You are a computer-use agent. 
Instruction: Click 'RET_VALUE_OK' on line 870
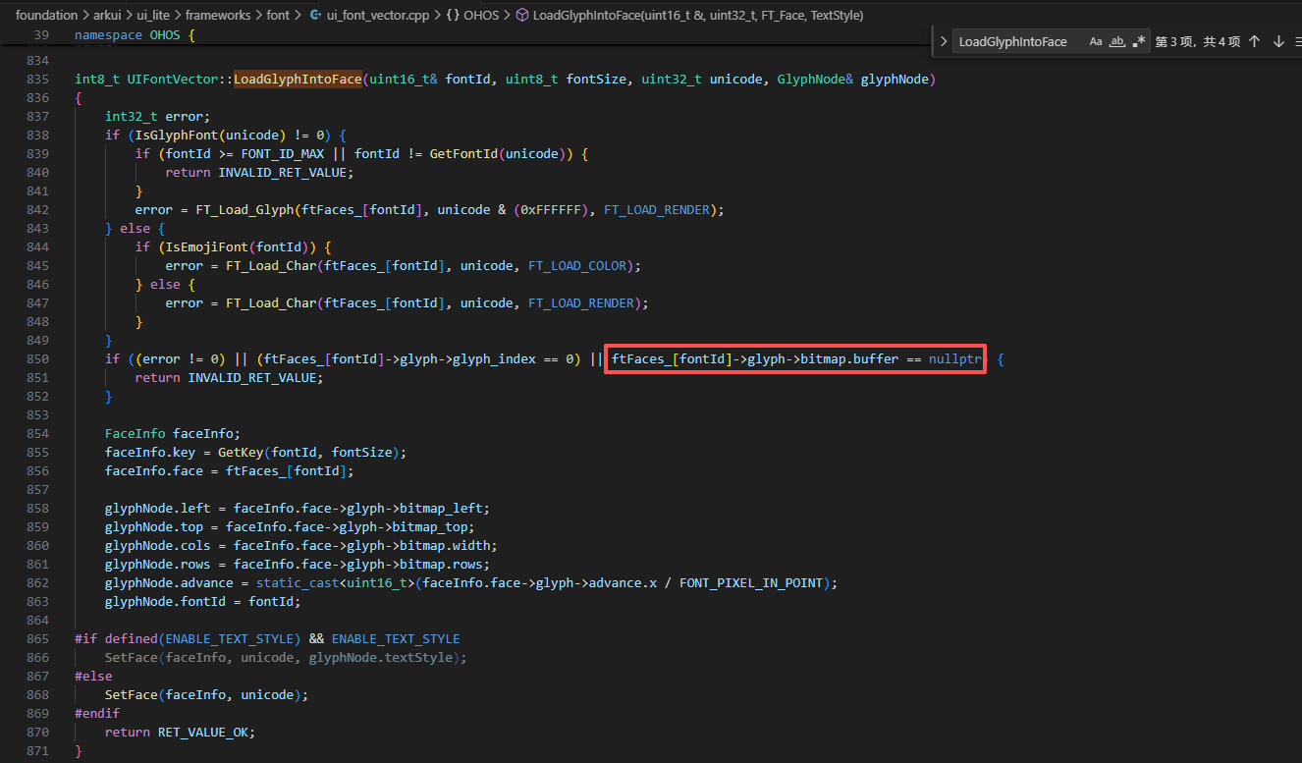tap(203, 732)
